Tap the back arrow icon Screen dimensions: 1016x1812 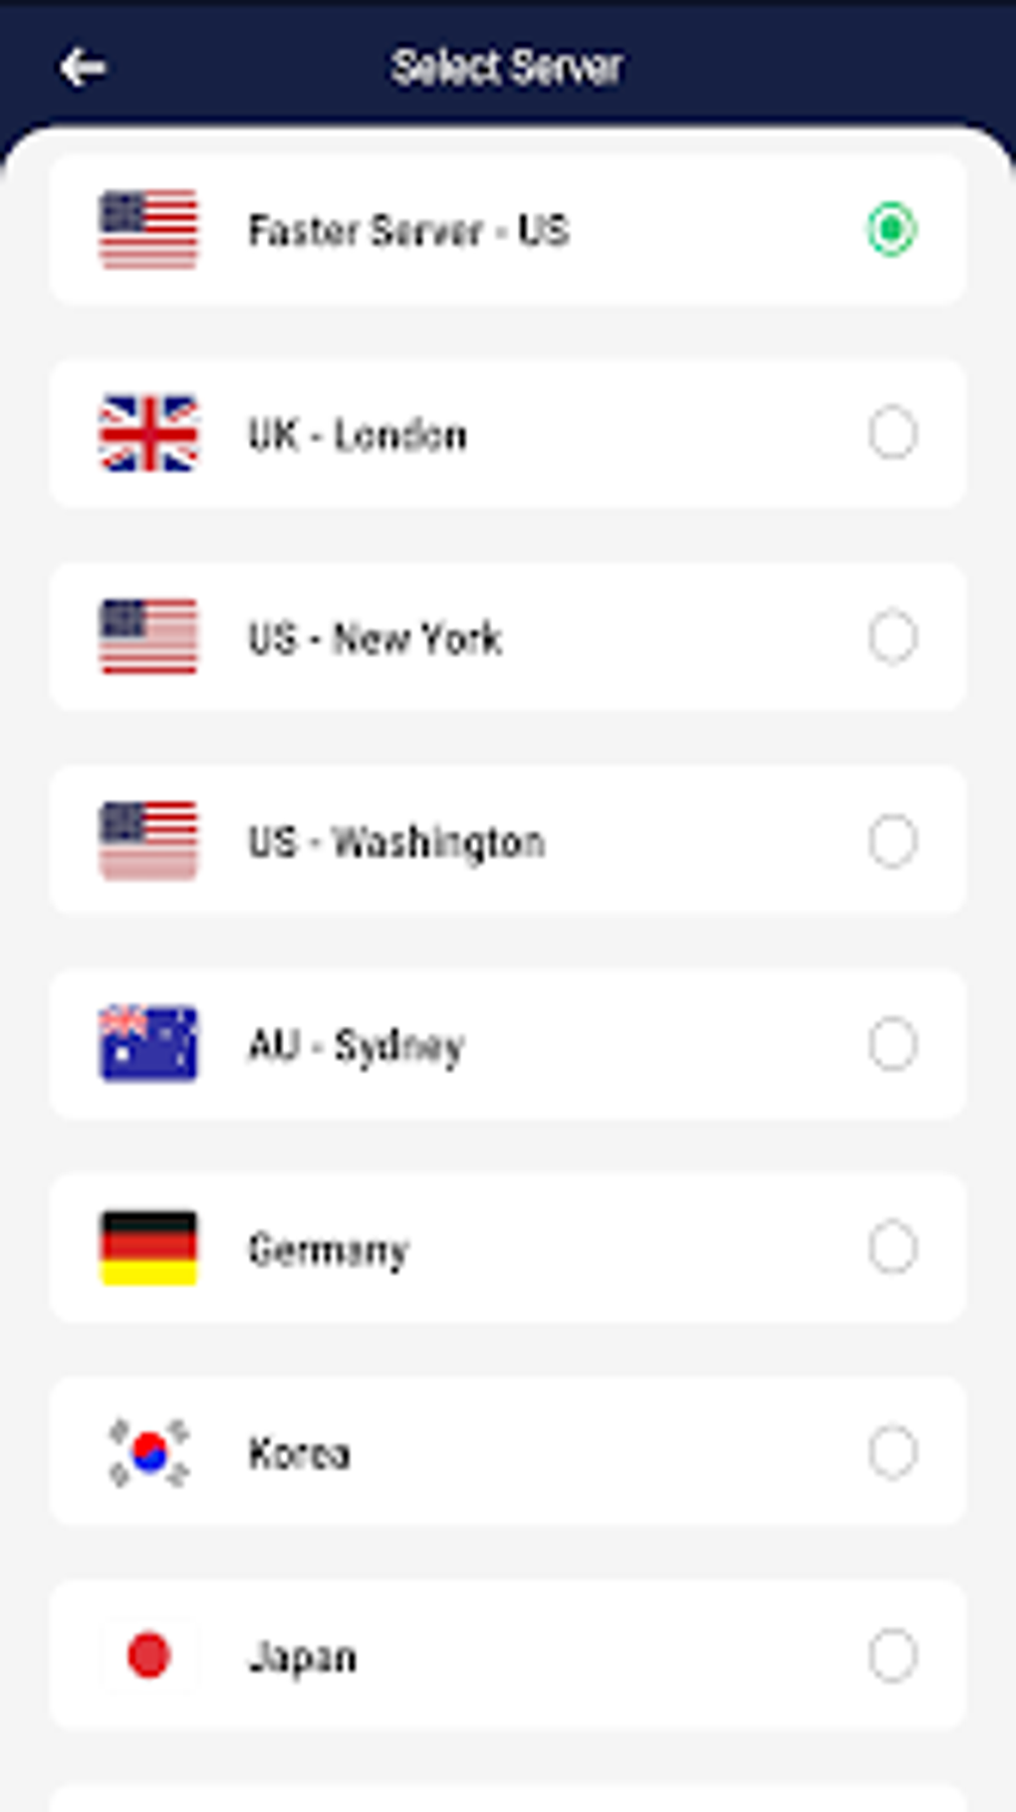coord(82,68)
